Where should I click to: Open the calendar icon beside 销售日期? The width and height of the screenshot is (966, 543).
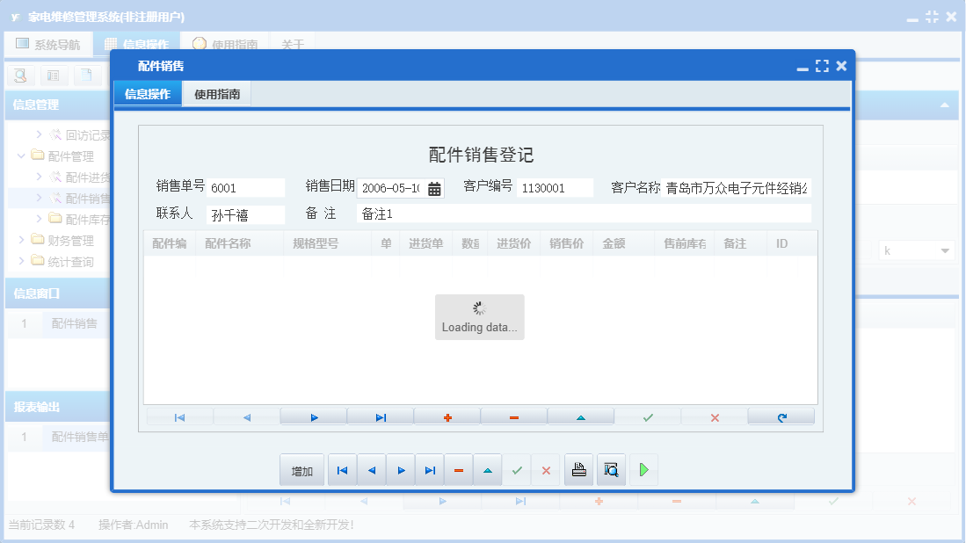(x=434, y=187)
